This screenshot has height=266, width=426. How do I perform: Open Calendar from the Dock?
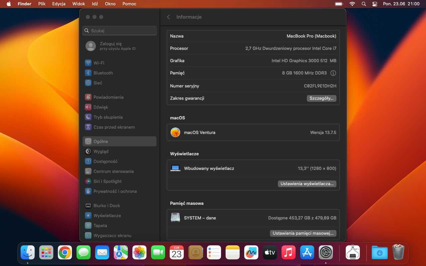177,253
